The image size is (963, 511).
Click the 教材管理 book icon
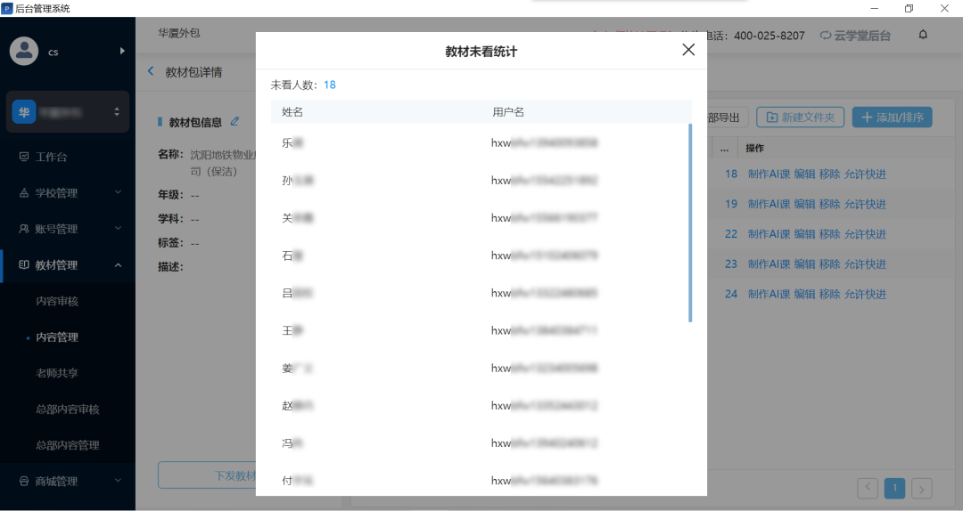24,264
